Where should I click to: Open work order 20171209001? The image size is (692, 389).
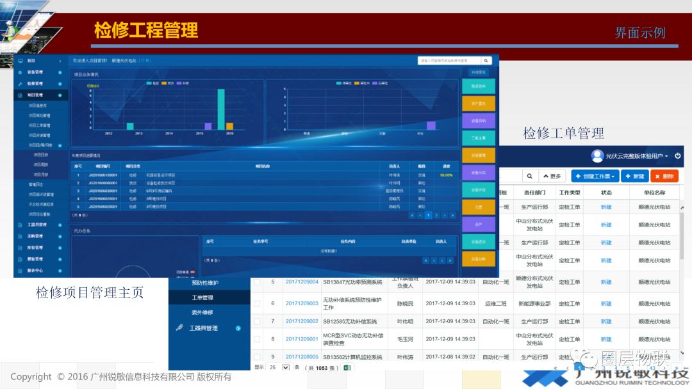tap(302, 339)
